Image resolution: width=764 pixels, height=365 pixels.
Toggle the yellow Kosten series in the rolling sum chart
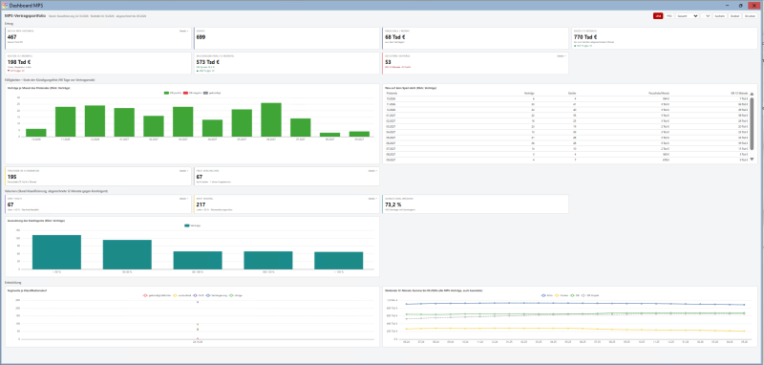pos(562,295)
